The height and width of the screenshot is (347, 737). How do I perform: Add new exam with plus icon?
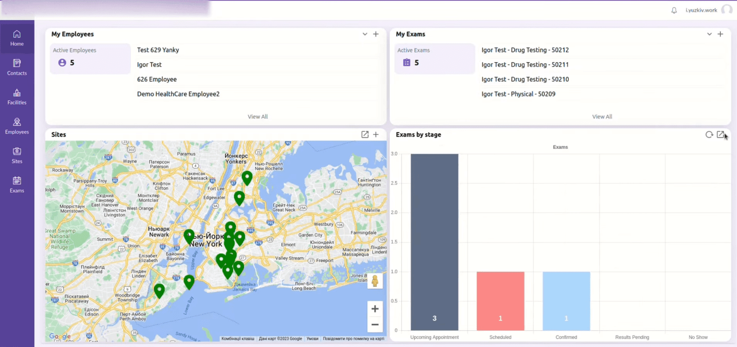click(720, 34)
